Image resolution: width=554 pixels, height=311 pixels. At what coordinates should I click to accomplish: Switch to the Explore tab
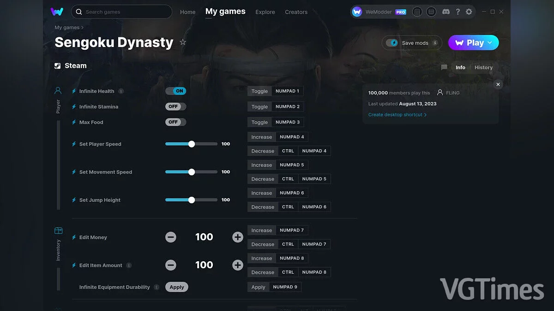265,12
